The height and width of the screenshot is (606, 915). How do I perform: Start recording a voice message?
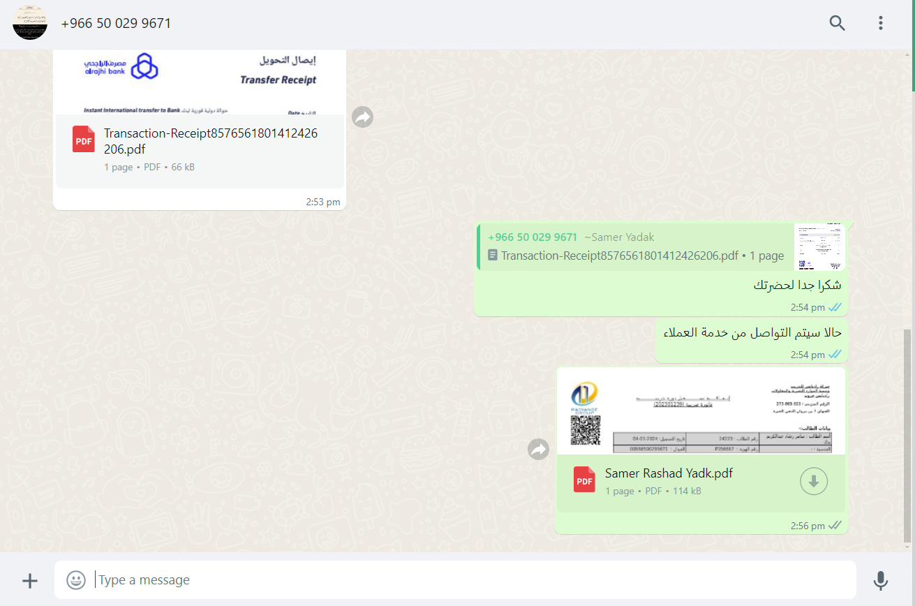point(881,580)
